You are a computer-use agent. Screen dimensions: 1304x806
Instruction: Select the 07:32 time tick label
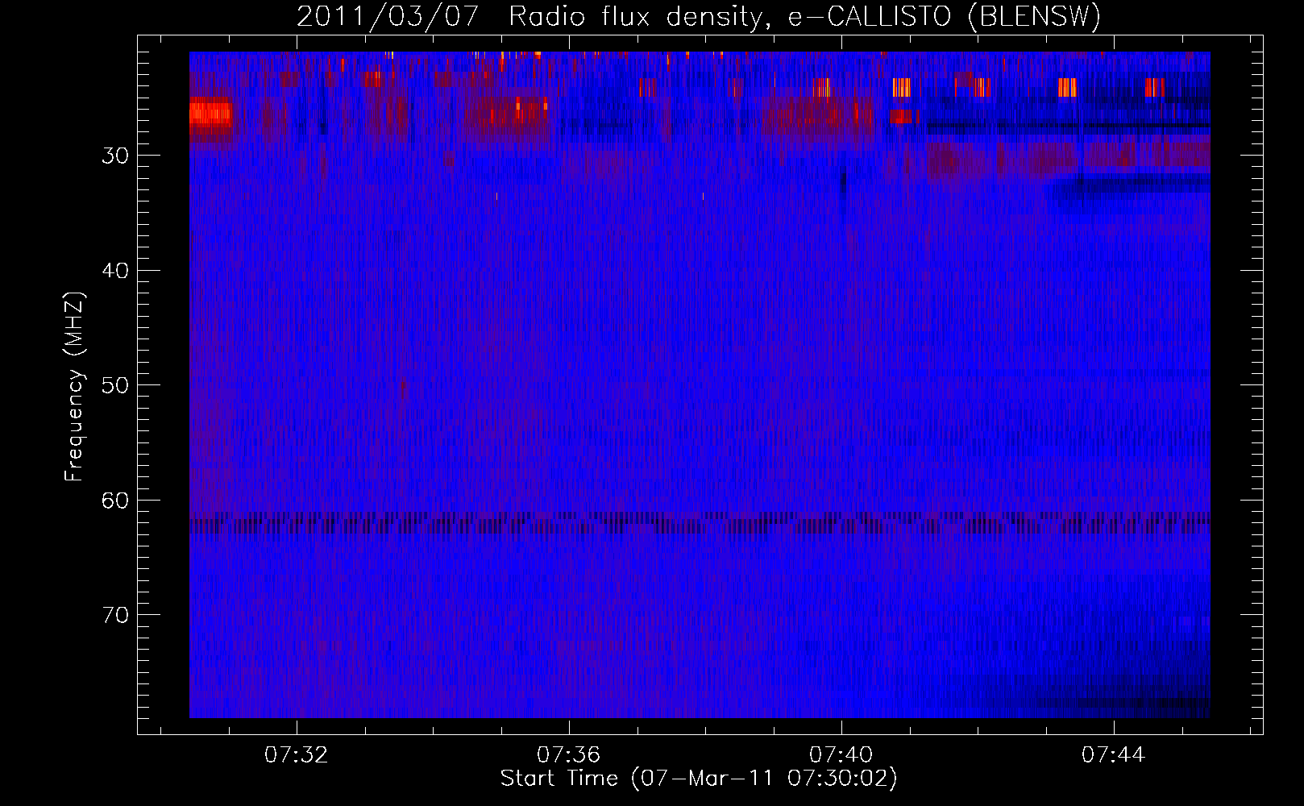click(x=297, y=755)
